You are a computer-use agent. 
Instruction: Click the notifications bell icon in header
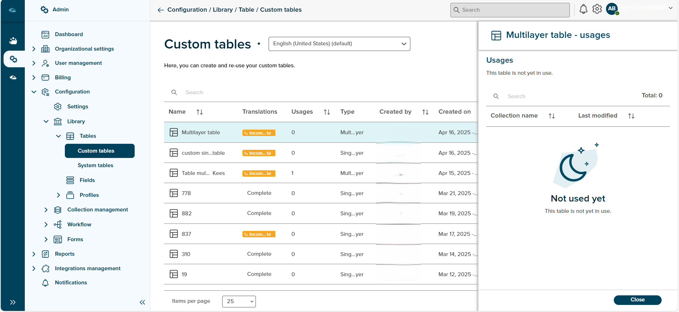[583, 10]
